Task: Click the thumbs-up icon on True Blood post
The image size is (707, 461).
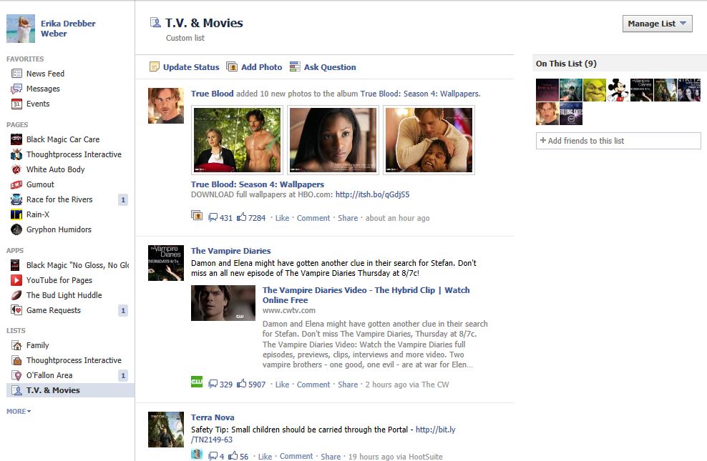Action: [242, 217]
